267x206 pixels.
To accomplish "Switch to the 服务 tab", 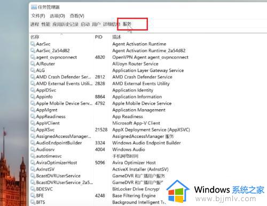I will coord(127,24).
